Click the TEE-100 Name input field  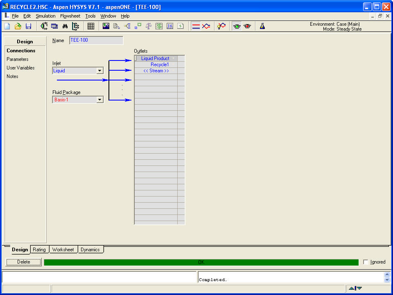[96, 40]
